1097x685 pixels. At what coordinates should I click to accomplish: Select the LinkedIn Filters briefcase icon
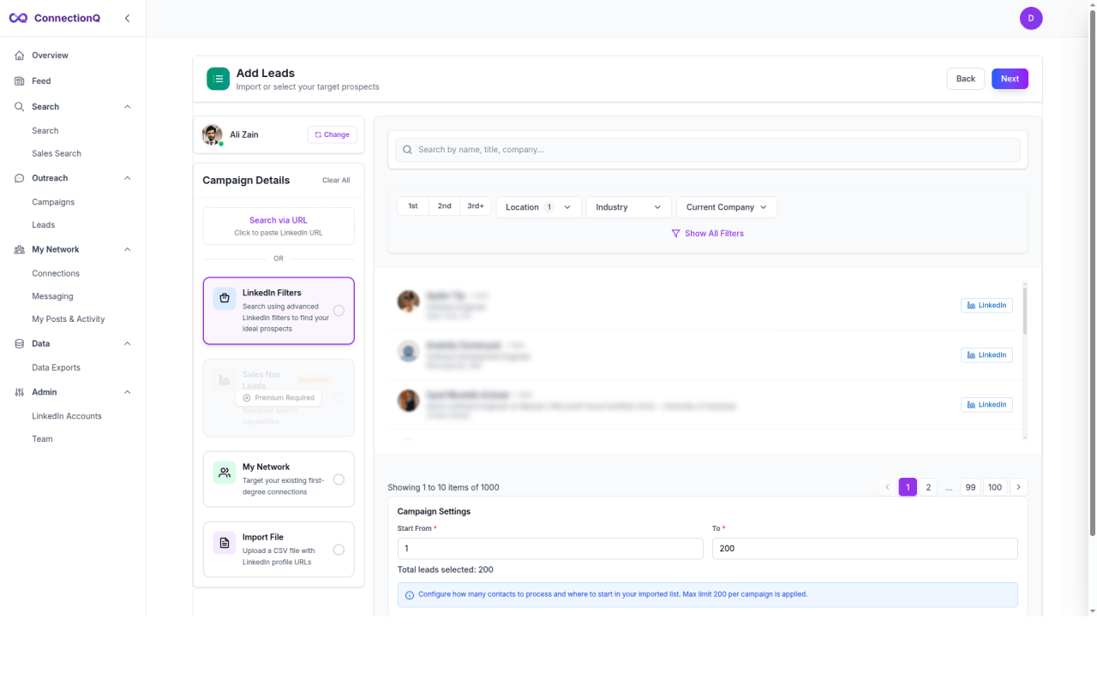[x=223, y=298]
